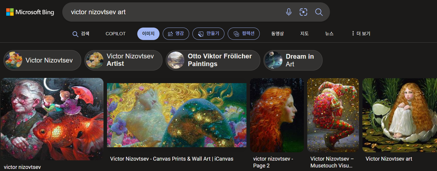Select the Dream in Art chip

point(293,60)
